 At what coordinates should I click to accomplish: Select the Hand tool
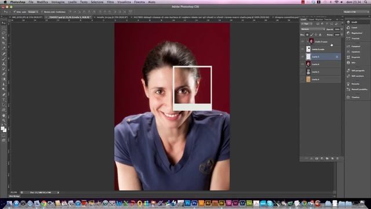click(x=3, y=116)
